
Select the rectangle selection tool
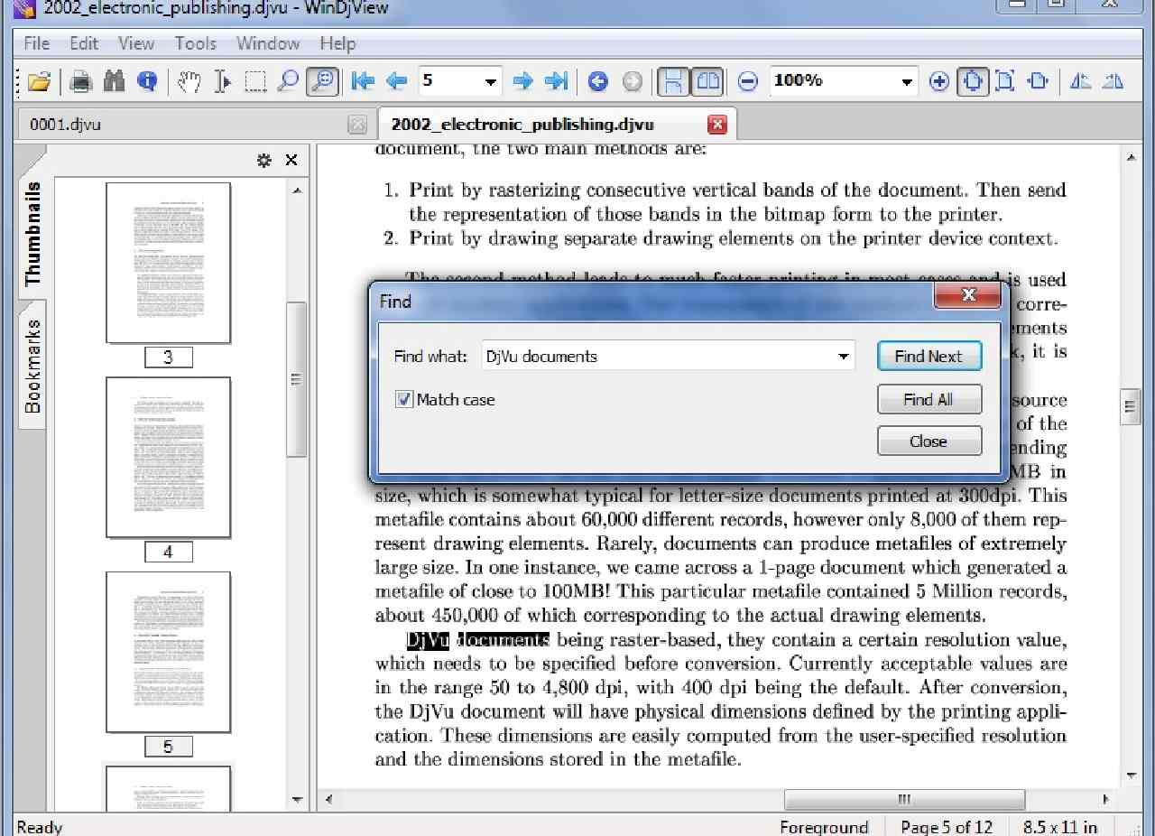[x=255, y=81]
